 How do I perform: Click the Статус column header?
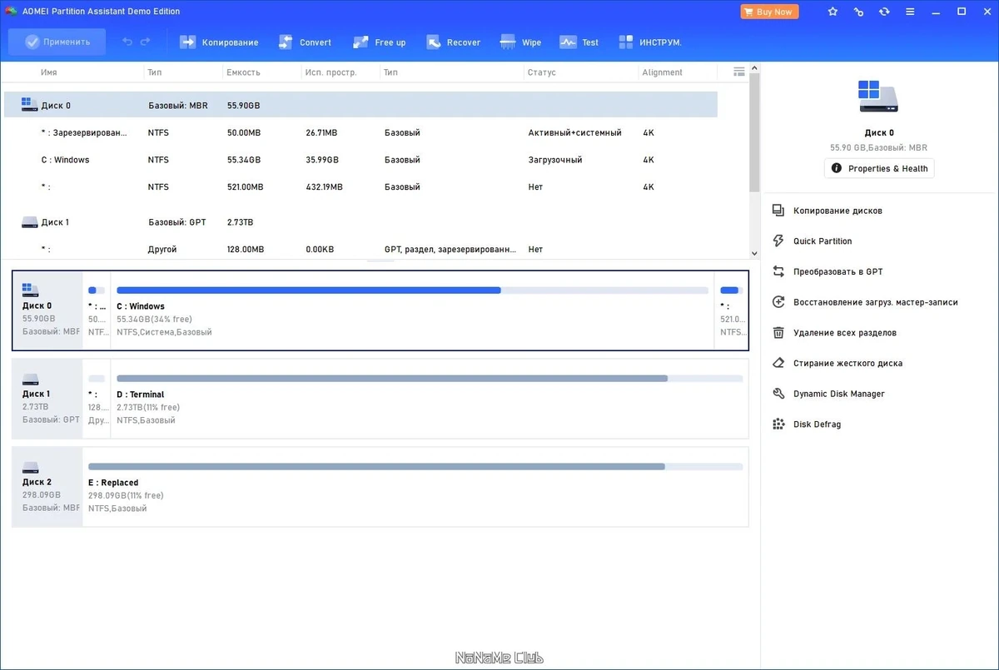[x=541, y=72]
